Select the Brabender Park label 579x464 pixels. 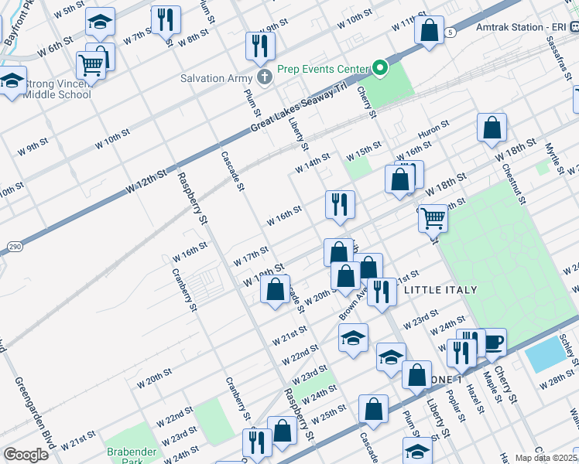coord(132,456)
